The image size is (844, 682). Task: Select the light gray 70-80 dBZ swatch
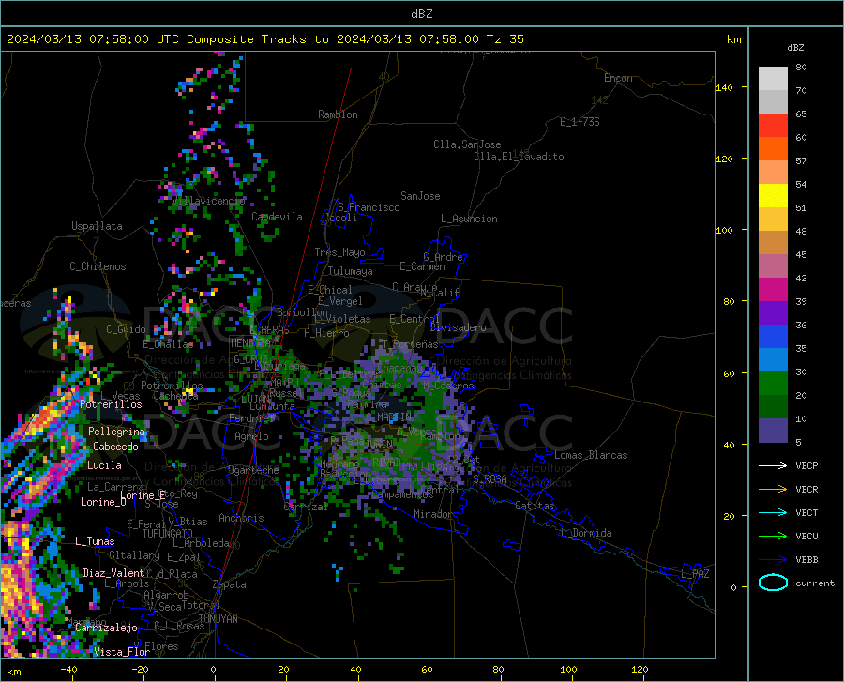point(773,78)
